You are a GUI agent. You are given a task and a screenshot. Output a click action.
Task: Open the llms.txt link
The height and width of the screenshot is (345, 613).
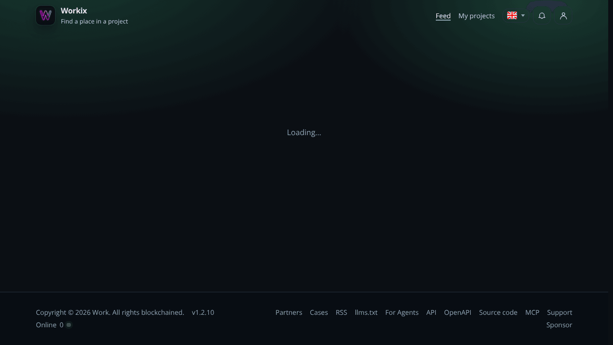pos(366,312)
